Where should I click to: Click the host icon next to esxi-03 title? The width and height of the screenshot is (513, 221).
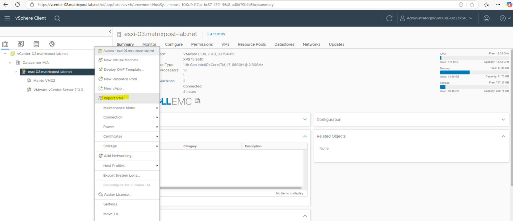pyautogui.click(x=119, y=34)
